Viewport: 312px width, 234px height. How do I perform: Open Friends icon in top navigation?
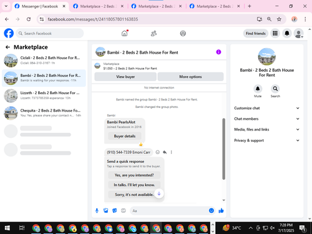click(x=154, y=33)
